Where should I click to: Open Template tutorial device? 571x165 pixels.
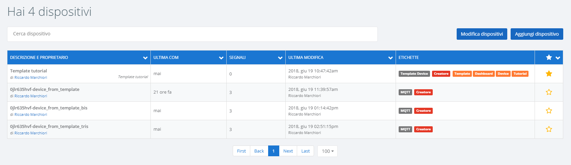[x=28, y=71]
